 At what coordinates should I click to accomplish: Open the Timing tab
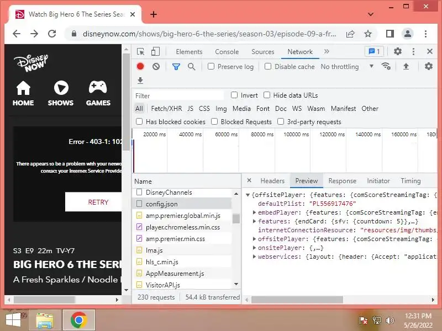(411, 181)
